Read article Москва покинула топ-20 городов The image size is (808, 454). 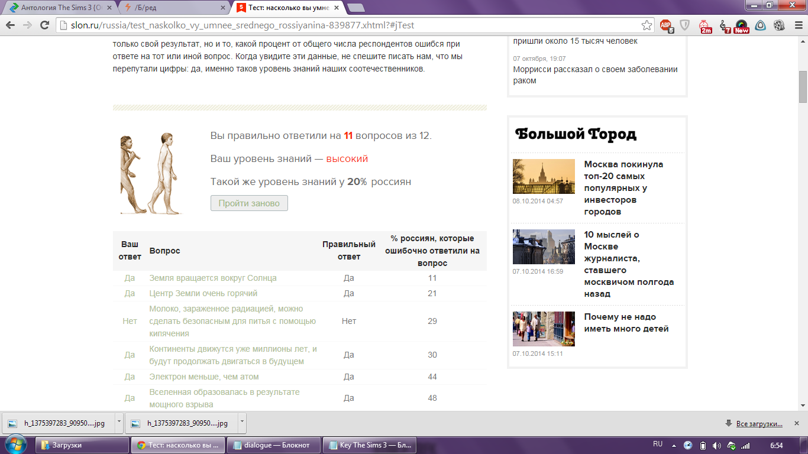pos(623,188)
